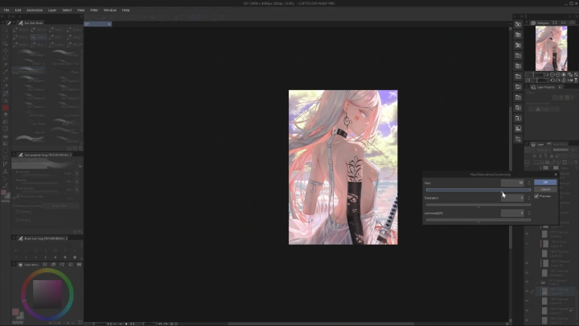Click into the Hue value field
Image resolution: width=579 pixels, height=326 pixels.
coord(512,183)
